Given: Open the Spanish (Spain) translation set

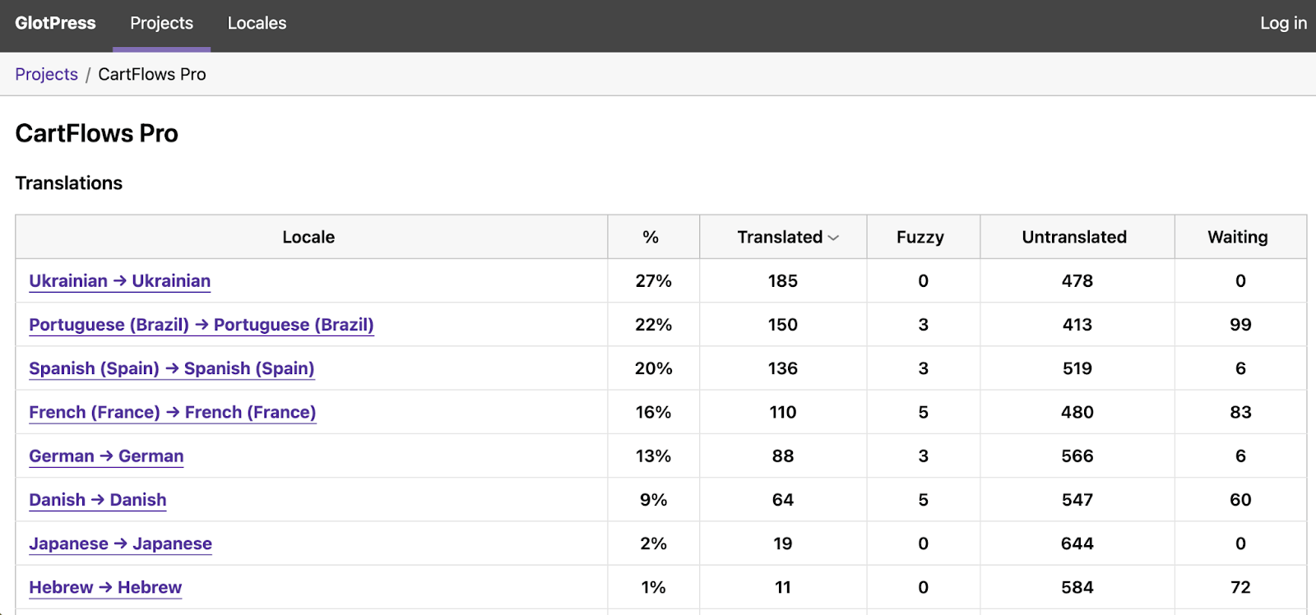Looking at the screenshot, I should click(171, 368).
